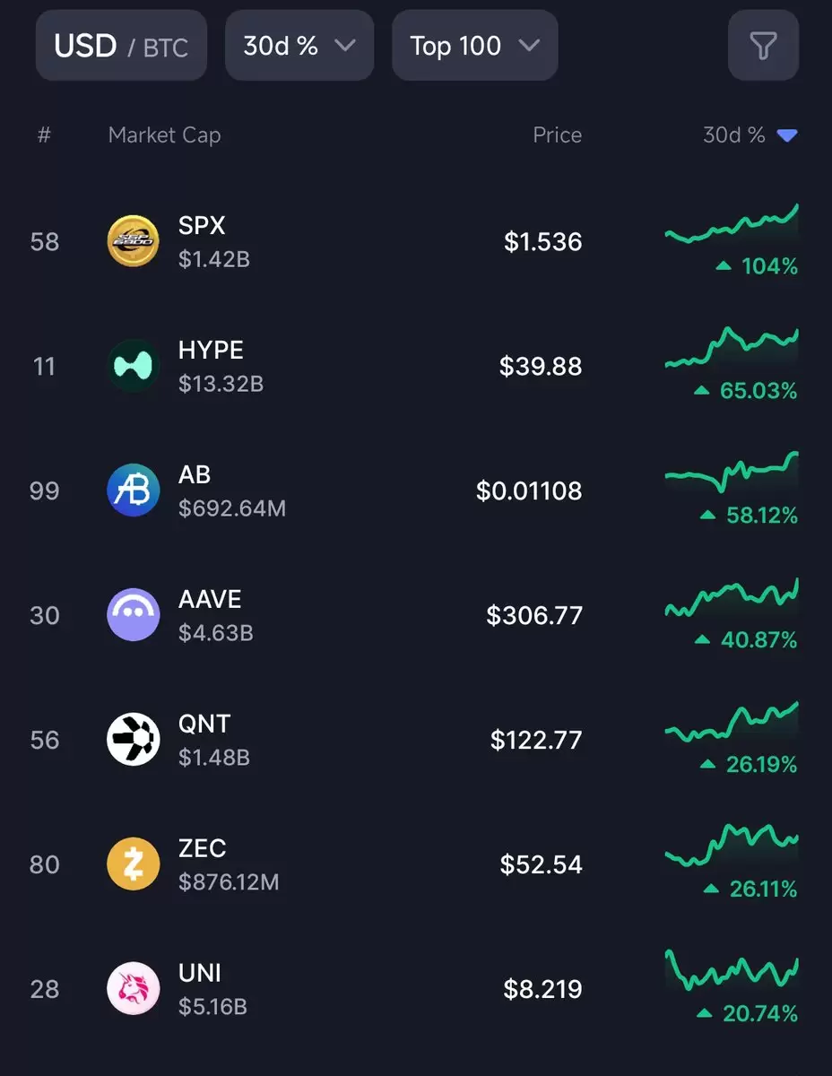Tap the ZEC coin logo
This screenshot has width=832, height=1076.
(134, 864)
